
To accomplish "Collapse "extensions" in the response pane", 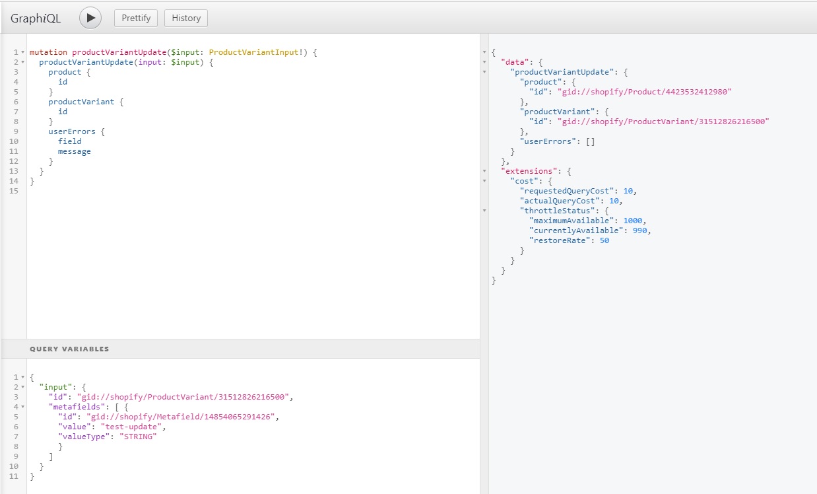I will (x=485, y=171).
